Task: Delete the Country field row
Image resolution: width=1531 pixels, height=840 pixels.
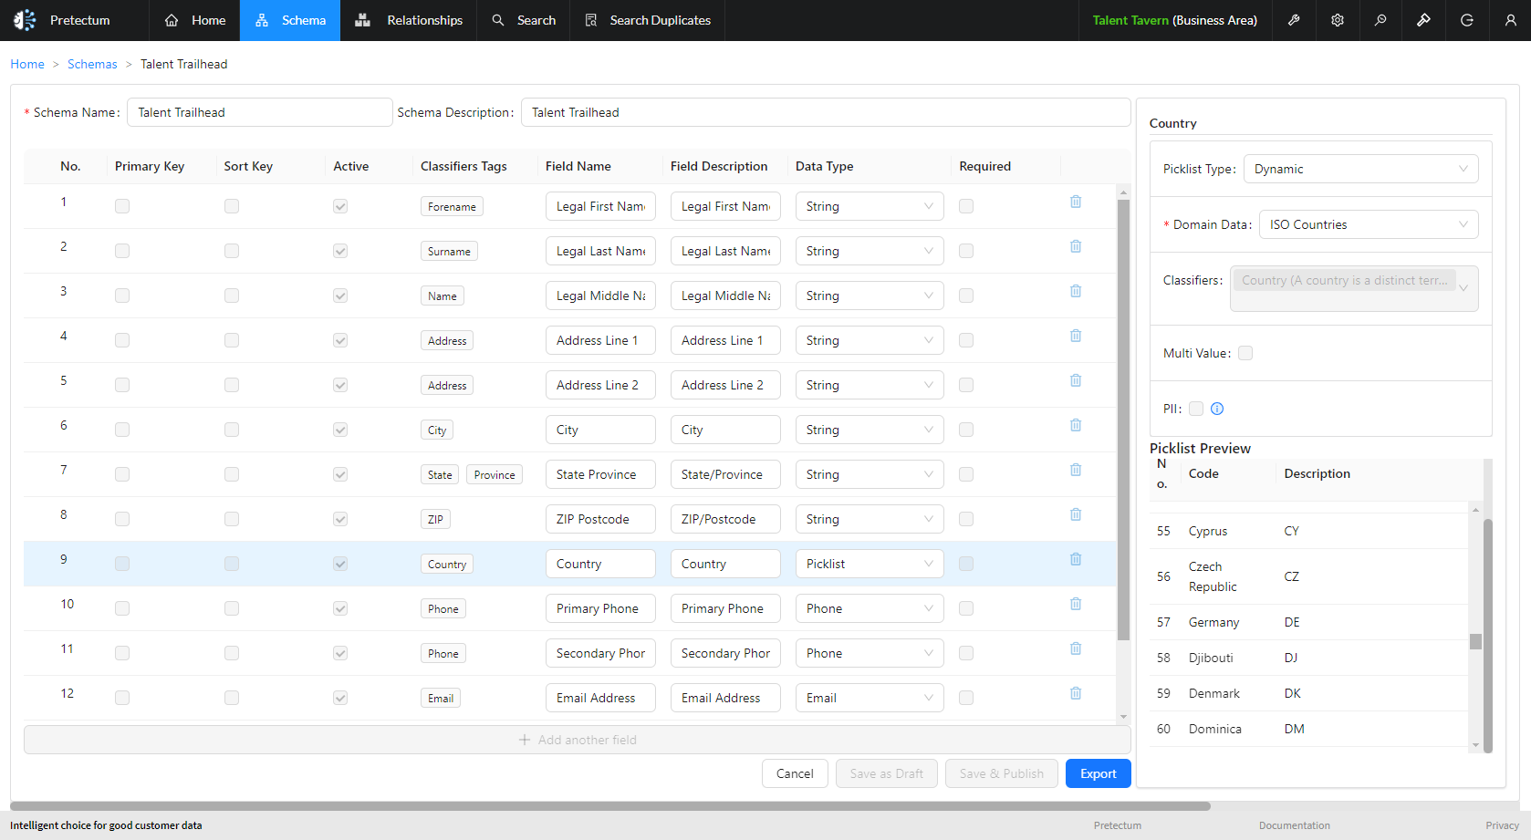Action: click(x=1076, y=559)
